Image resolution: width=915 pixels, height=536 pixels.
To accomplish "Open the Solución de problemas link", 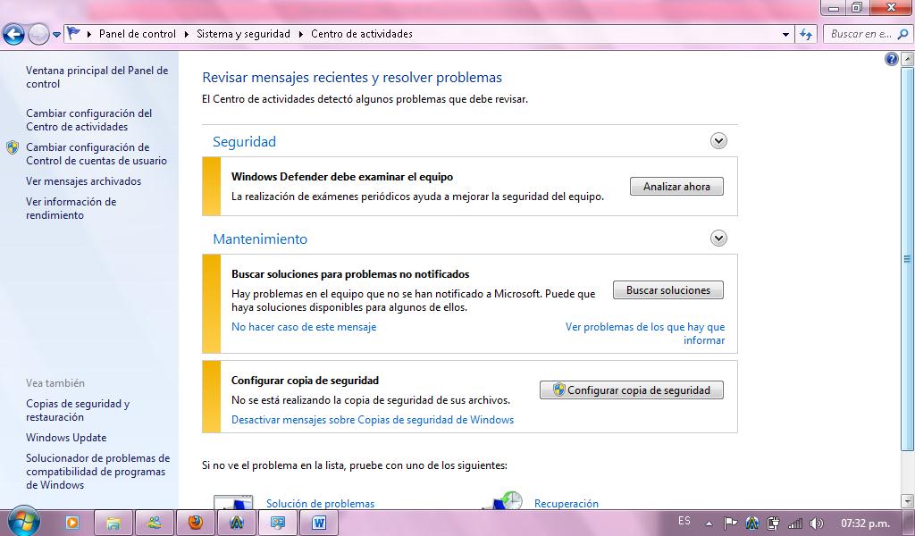I will click(321, 503).
